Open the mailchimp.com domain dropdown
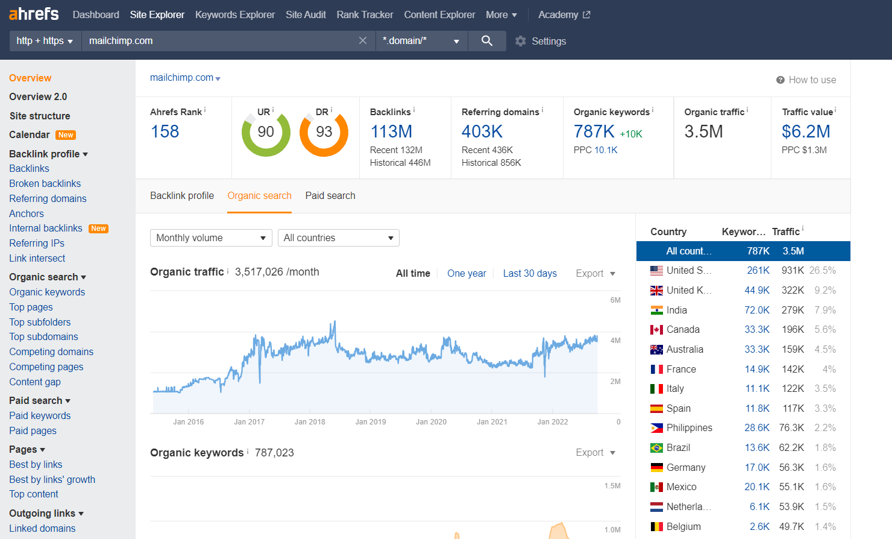892x539 pixels. click(185, 78)
